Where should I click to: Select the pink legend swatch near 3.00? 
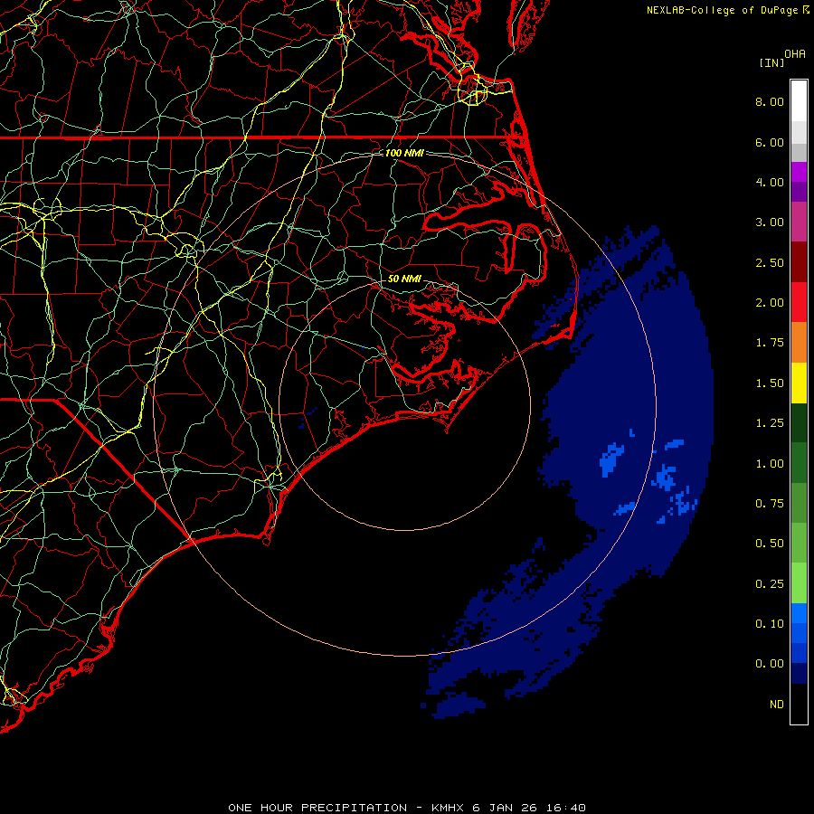799,222
